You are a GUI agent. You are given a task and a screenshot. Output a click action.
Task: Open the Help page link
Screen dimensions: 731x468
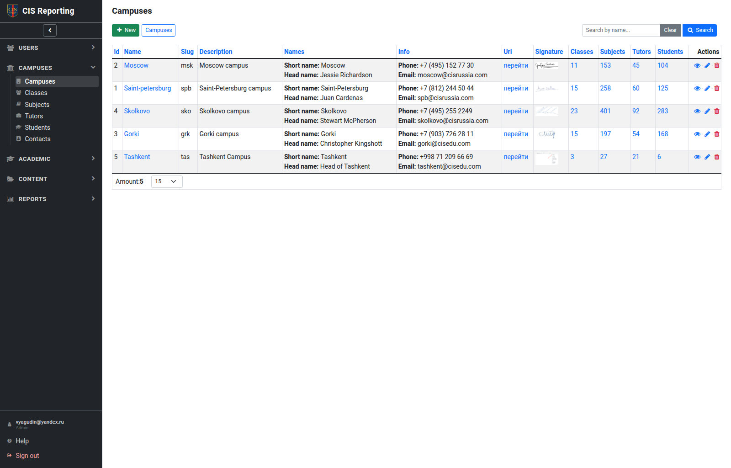[22, 441]
